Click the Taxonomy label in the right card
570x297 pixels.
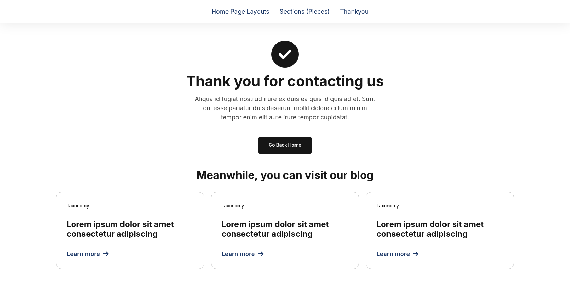[387, 206]
